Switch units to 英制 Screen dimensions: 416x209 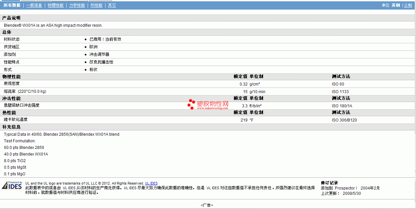pos(396,5)
